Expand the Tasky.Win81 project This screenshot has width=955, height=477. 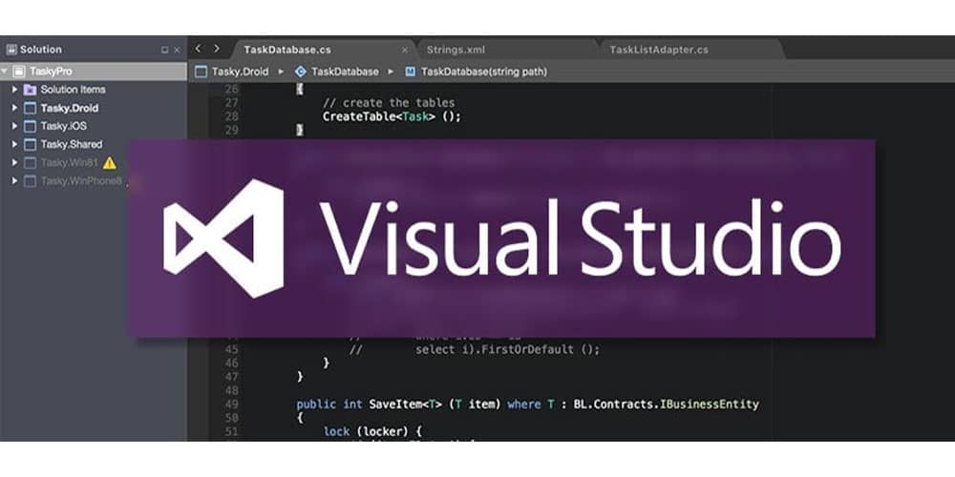pyautogui.click(x=15, y=162)
